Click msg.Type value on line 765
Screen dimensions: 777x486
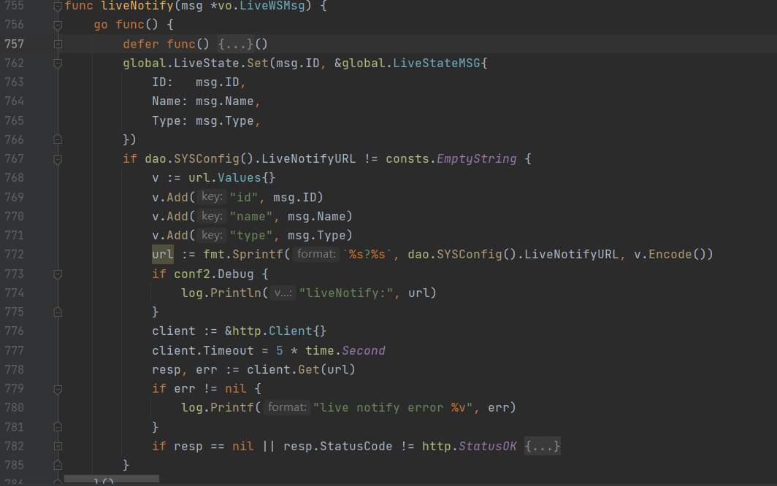click(x=224, y=121)
